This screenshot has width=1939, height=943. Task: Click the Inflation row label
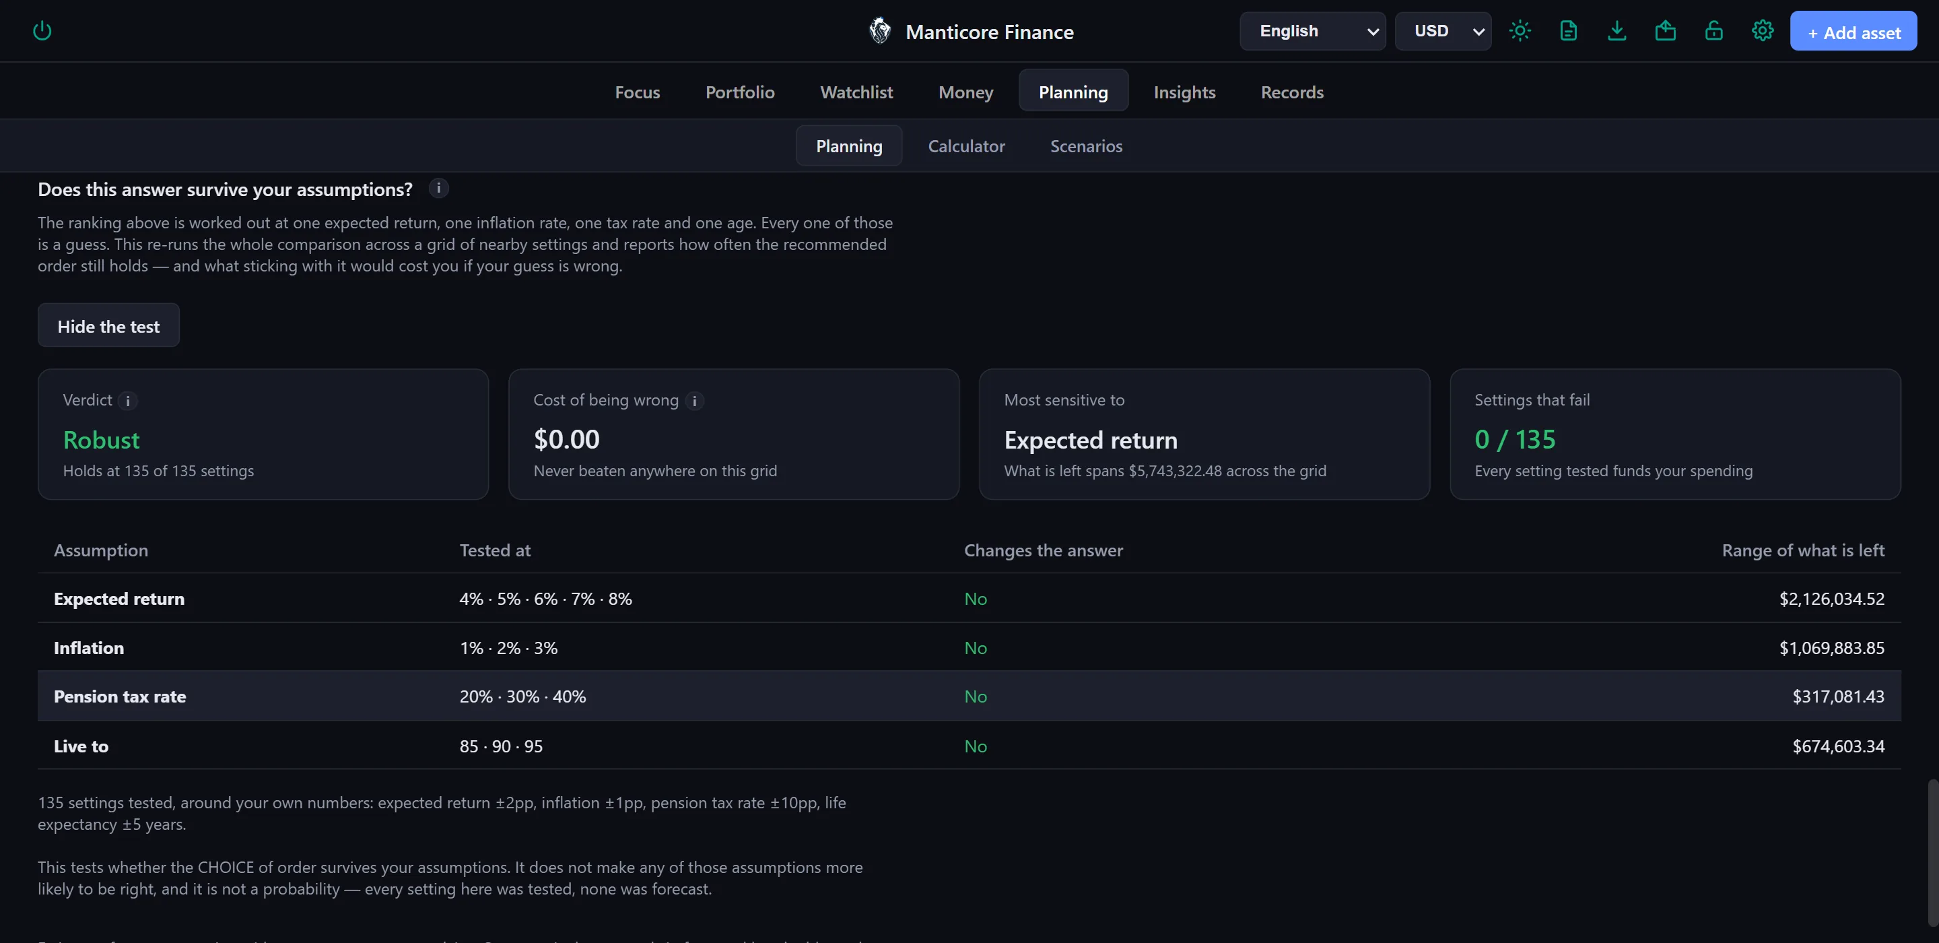click(89, 647)
